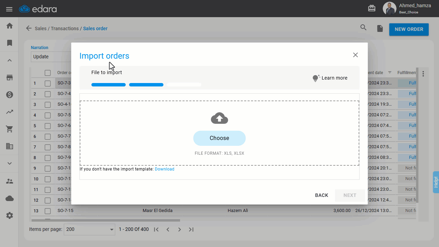Jump to the first page
Image resolution: width=439 pixels, height=247 pixels.
pos(156,230)
